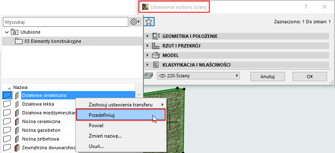Click the Wyszukaj search field

tap(65, 22)
